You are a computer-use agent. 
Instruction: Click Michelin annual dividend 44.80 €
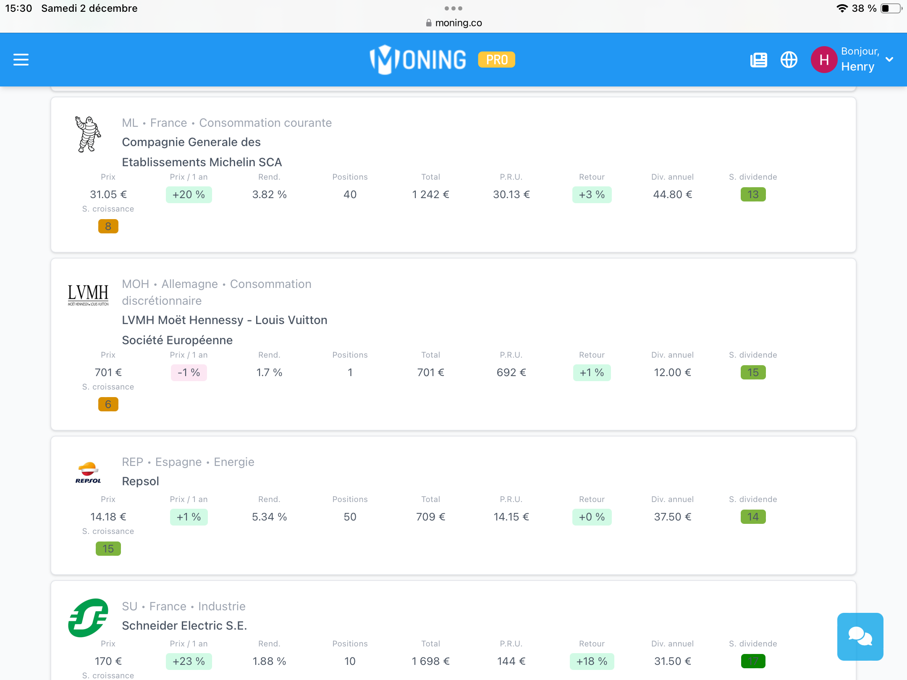(673, 195)
